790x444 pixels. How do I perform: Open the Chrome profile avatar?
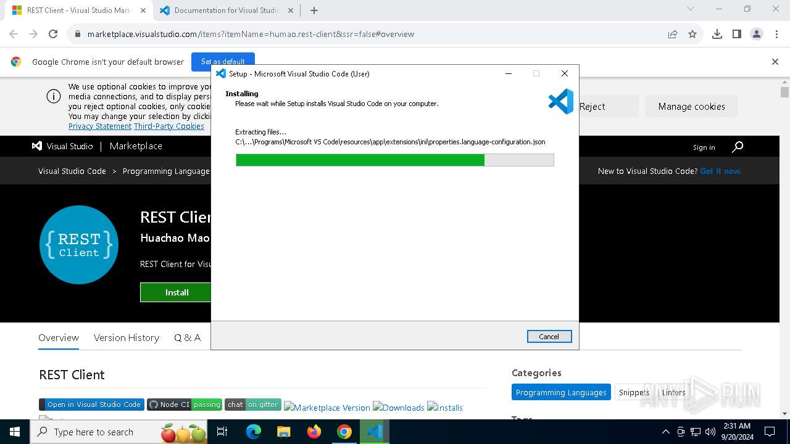(x=757, y=34)
